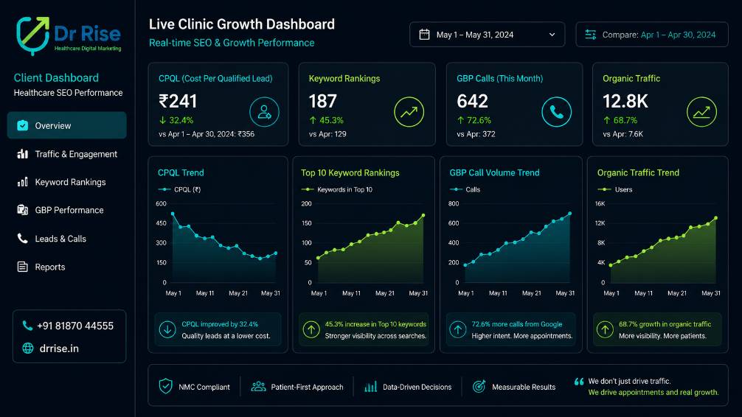The height and width of the screenshot is (417, 742).
Task: Toggle the Calls legend series
Action: click(465, 189)
